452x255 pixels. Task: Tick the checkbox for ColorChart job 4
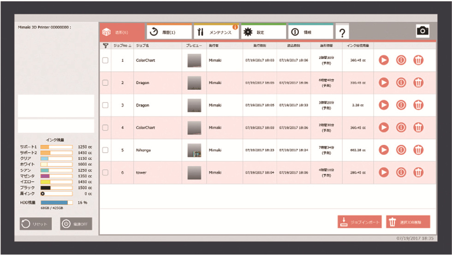(105, 127)
